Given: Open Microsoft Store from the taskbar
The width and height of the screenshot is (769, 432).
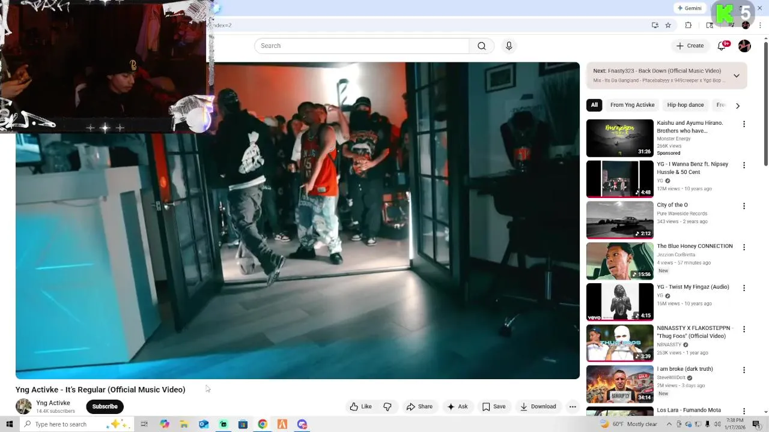Looking at the screenshot, I should [243, 424].
